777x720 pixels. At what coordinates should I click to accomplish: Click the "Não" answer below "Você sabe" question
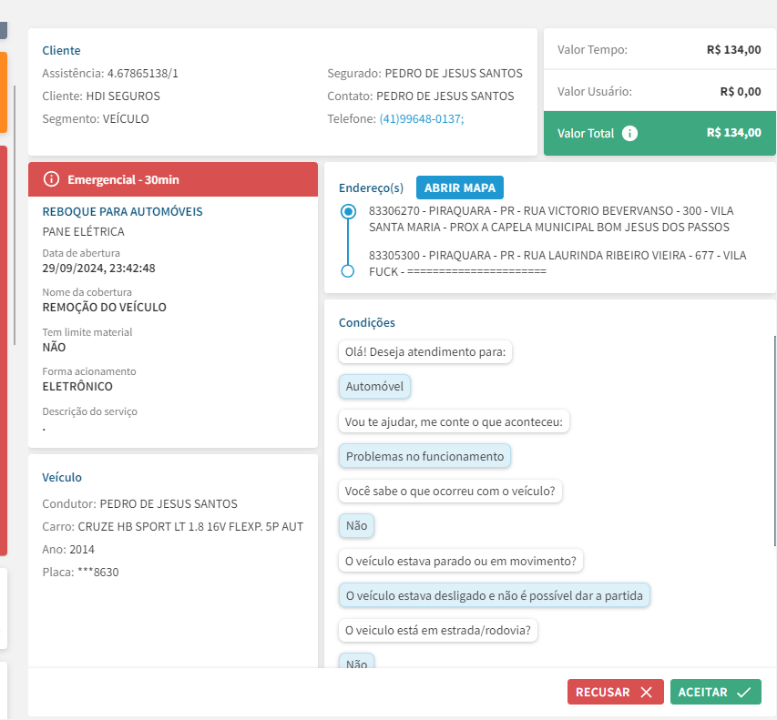[356, 526]
